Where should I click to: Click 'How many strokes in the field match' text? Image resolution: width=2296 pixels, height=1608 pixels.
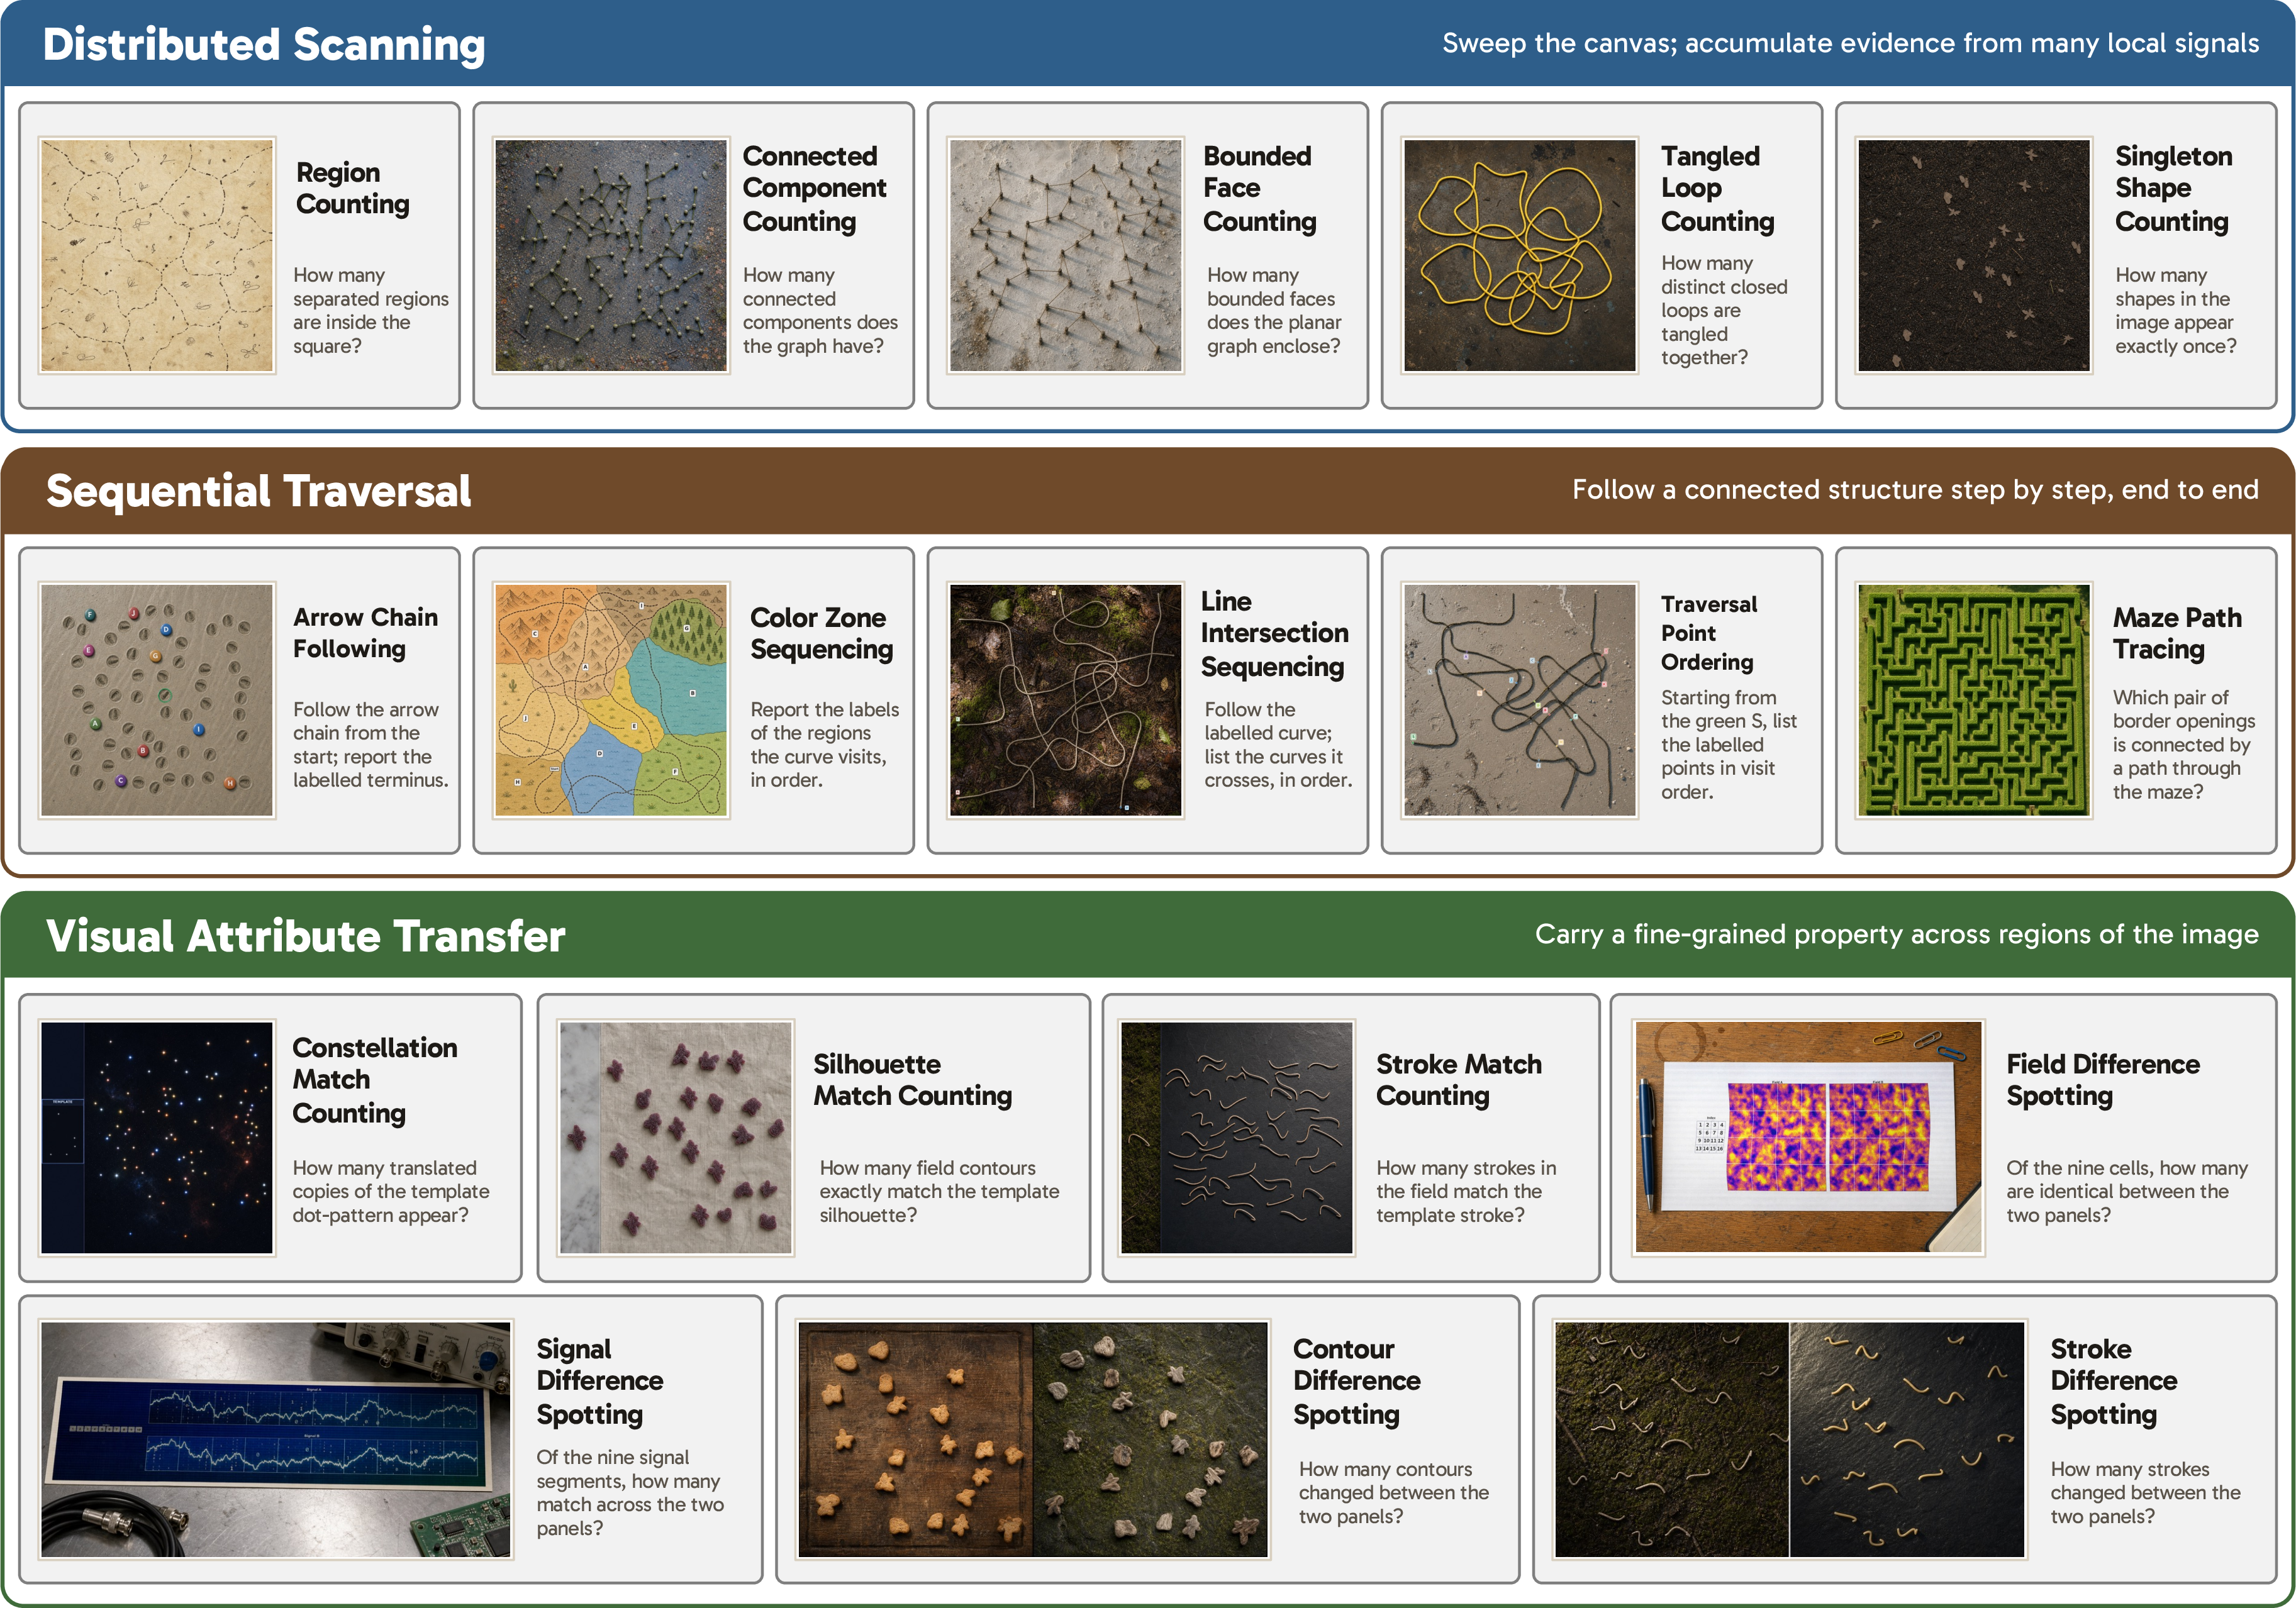click(x=1465, y=1191)
